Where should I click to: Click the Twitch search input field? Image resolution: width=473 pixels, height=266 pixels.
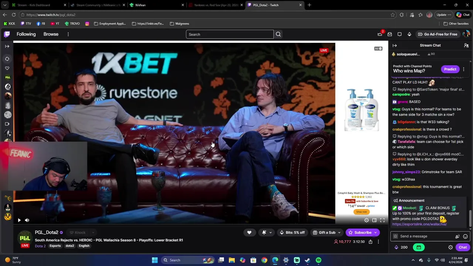[x=230, y=34]
